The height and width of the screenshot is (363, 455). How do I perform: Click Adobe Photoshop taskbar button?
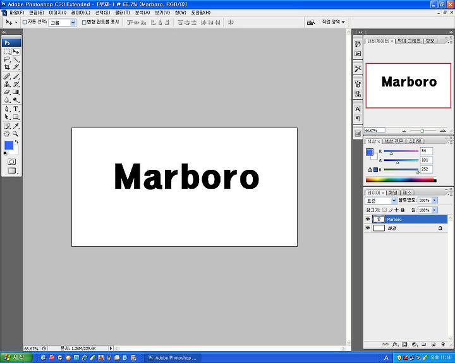pos(173,358)
